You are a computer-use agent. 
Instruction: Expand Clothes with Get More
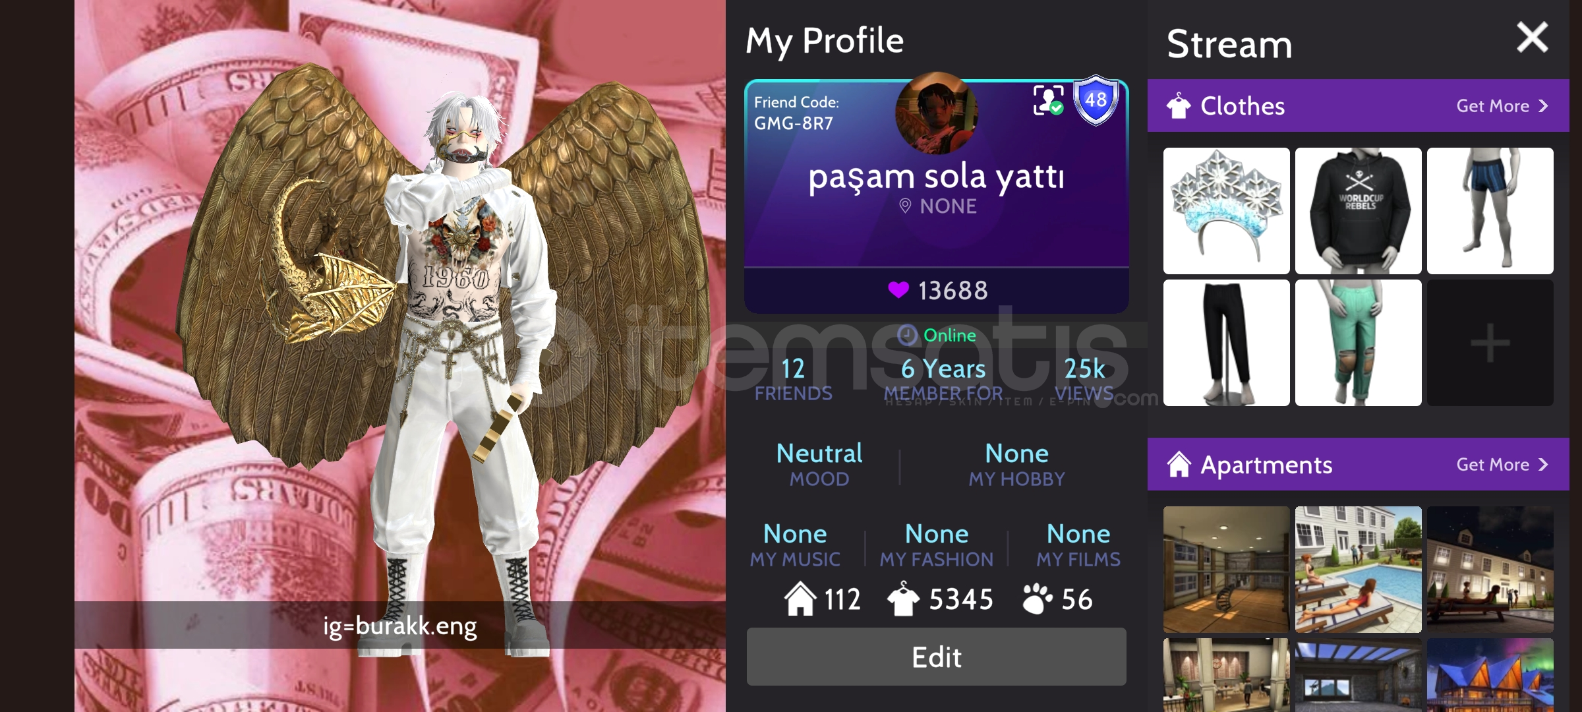pos(1502,106)
